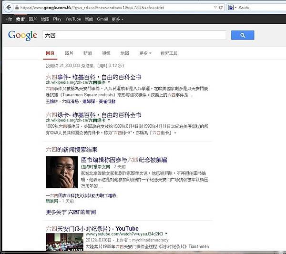The width and height of the screenshot is (286, 254).
Task: Open the search engine selector dropdown arrow
Action: pos(235,8)
